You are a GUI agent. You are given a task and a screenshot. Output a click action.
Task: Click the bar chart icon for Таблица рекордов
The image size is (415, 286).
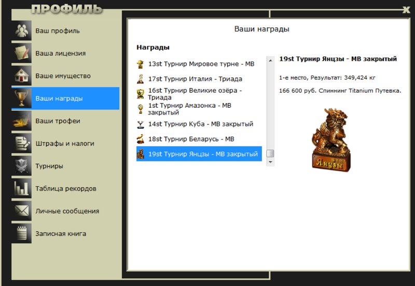coord(22,189)
